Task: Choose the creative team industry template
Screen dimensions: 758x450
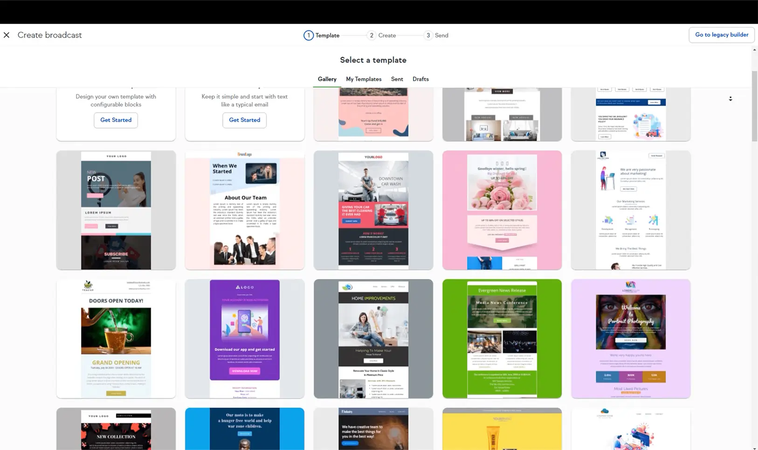Action: pos(373,429)
